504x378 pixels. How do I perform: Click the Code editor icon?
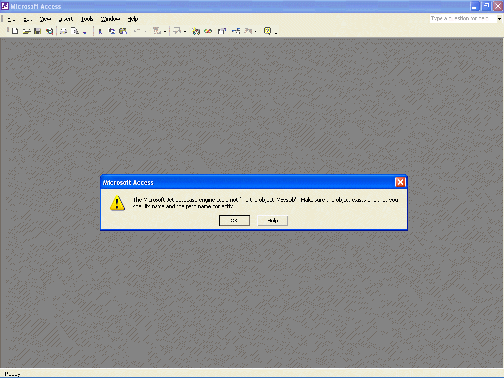pos(196,31)
